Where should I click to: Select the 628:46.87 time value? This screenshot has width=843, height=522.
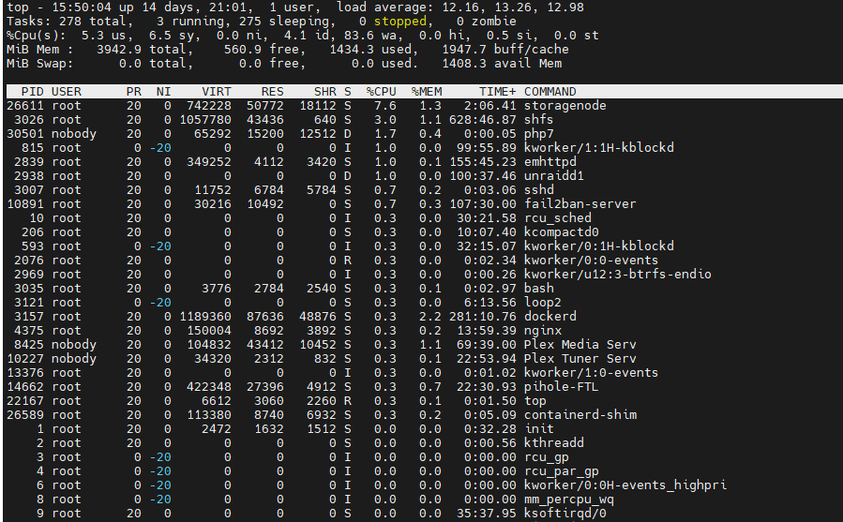(x=482, y=120)
